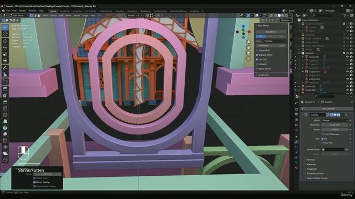Image resolution: width=355 pixels, height=199 pixels.
Task: Uncheck the Use Clip option
Action: pos(257,60)
